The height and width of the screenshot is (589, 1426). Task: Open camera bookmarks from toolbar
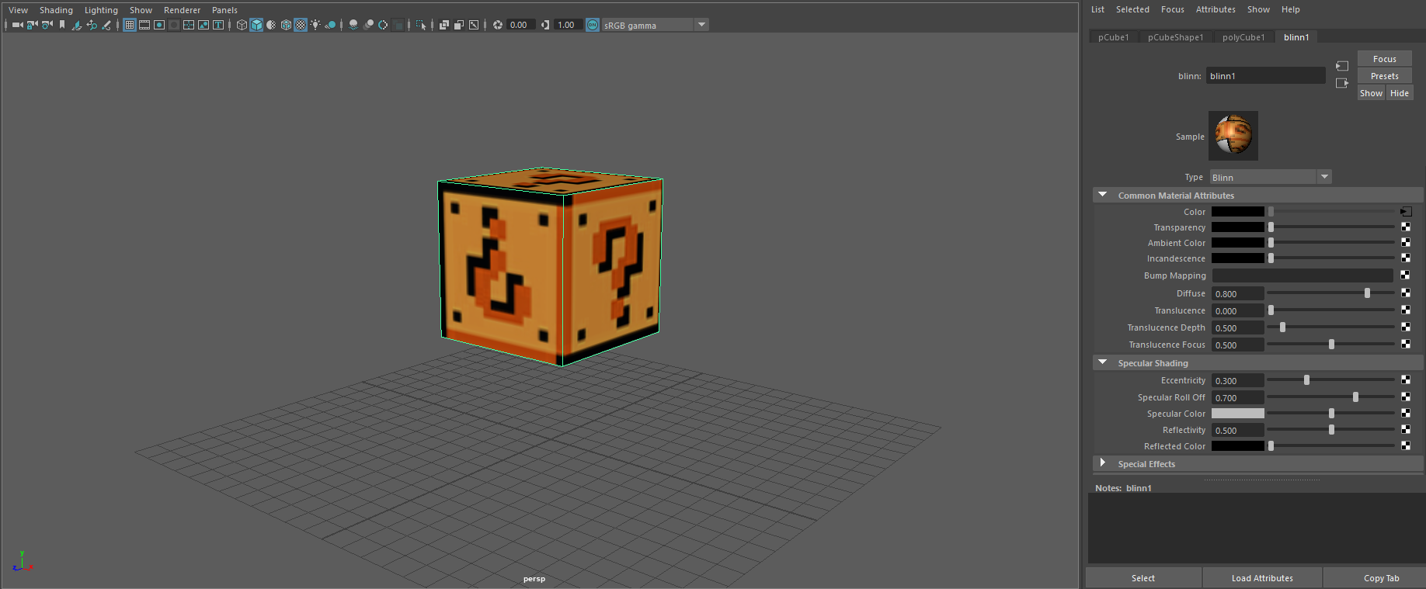click(x=62, y=25)
